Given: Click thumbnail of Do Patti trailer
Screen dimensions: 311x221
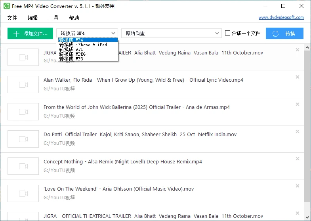Looking at the screenshot, I should [23, 139].
